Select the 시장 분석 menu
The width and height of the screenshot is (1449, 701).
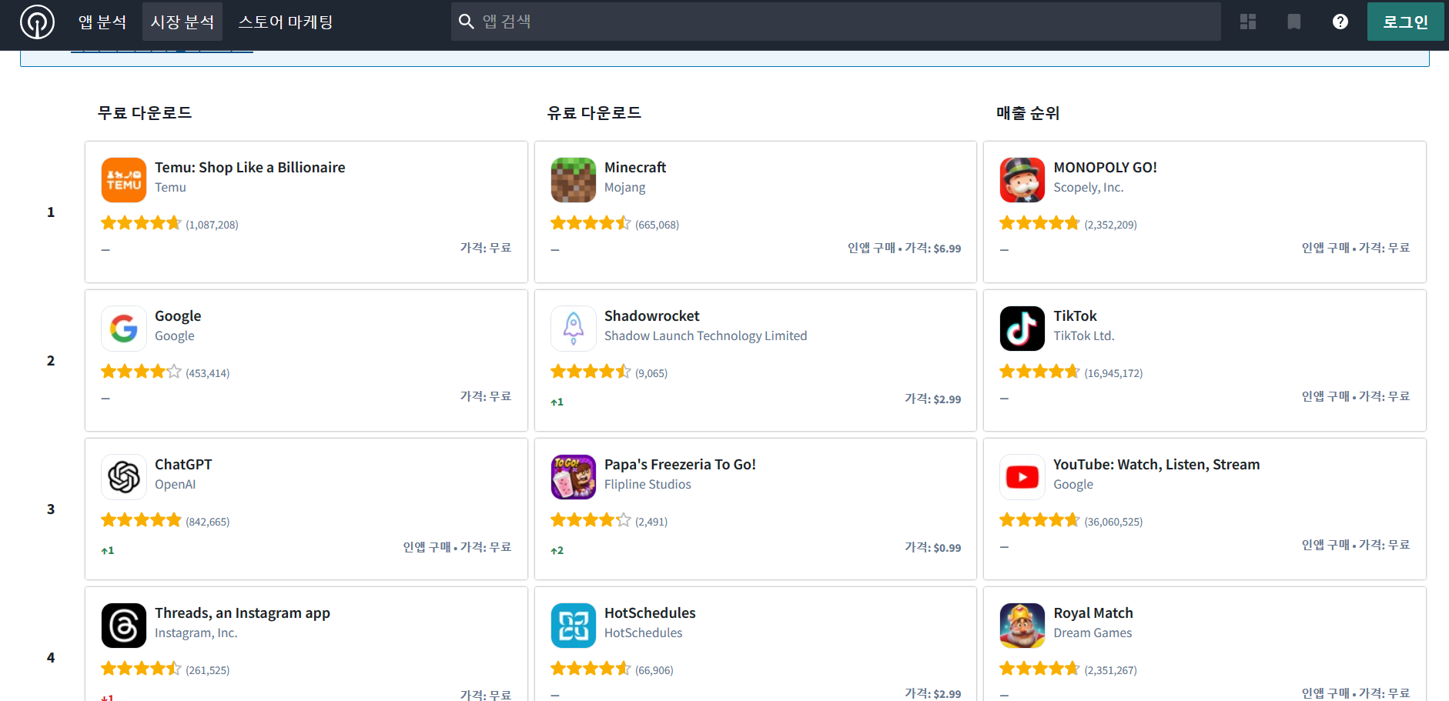coord(182,22)
